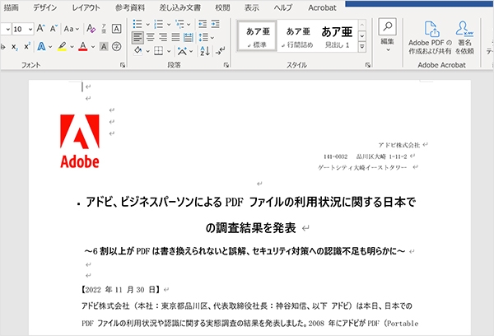This screenshot has width=494, height=336.
Task: Decrease paragraph indent
Action: (203, 24)
